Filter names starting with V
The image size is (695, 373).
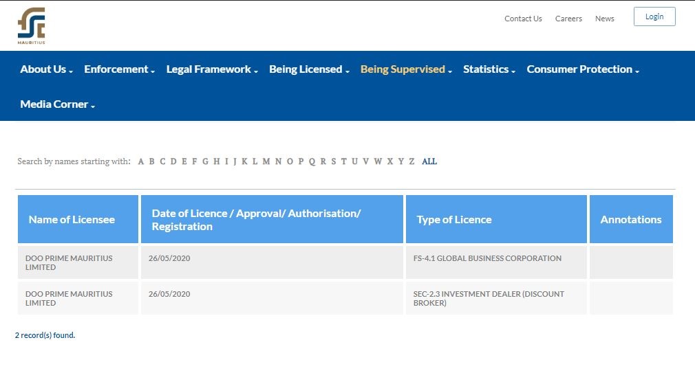point(365,161)
